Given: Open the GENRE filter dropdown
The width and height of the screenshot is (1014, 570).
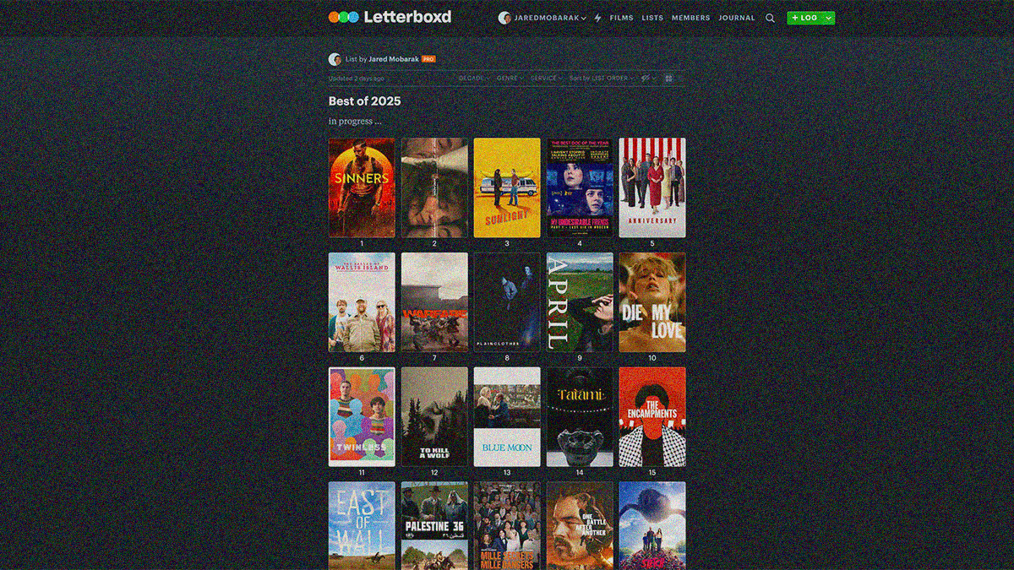Looking at the screenshot, I should tap(507, 78).
